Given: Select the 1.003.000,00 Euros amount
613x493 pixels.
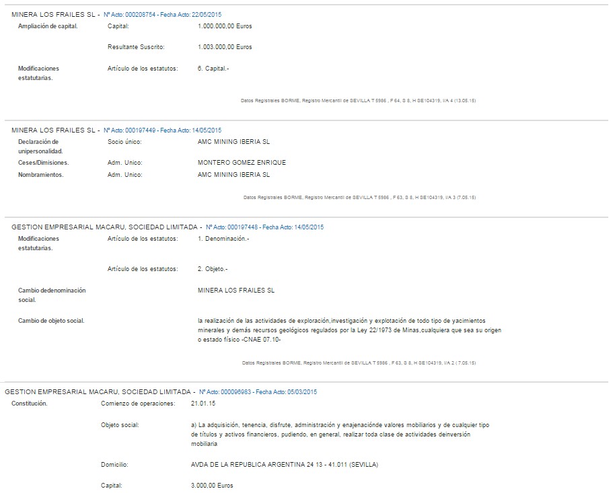Looking at the screenshot, I should click(x=225, y=47).
